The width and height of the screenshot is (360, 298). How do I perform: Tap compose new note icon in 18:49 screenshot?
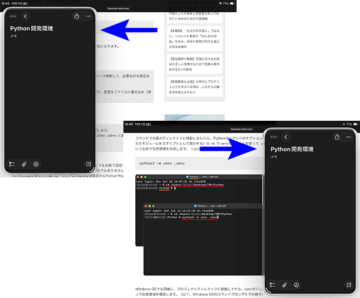click(88, 164)
